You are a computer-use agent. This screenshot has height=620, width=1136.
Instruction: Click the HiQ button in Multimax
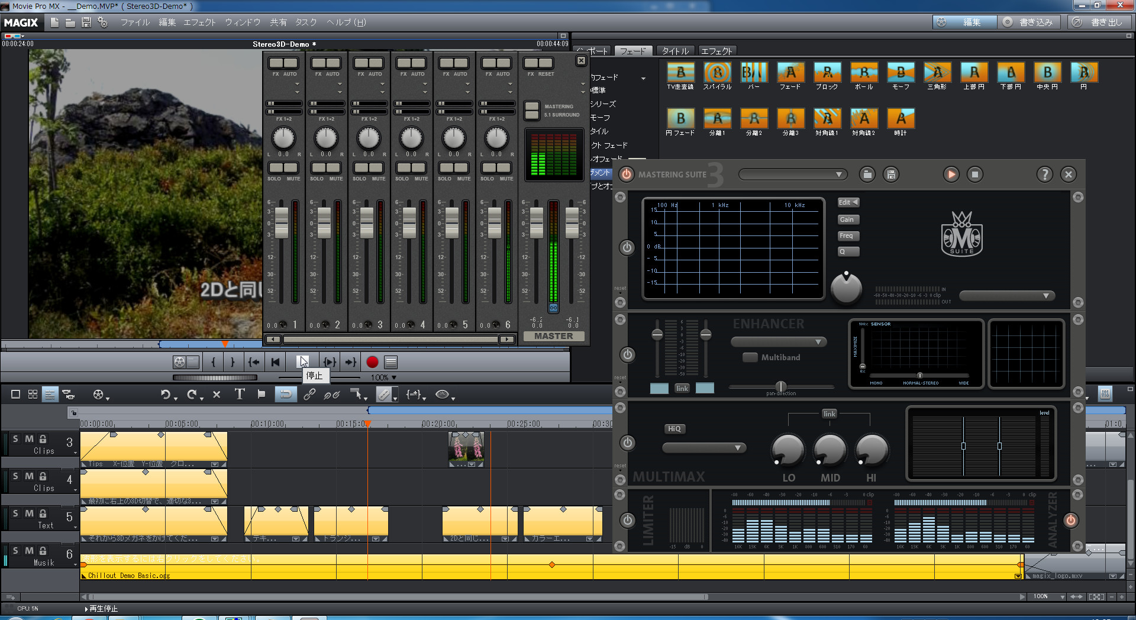(674, 429)
